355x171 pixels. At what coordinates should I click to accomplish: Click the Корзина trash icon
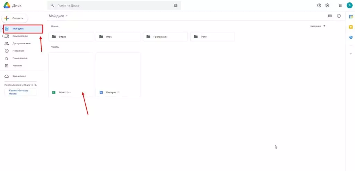click(x=7, y=66)
